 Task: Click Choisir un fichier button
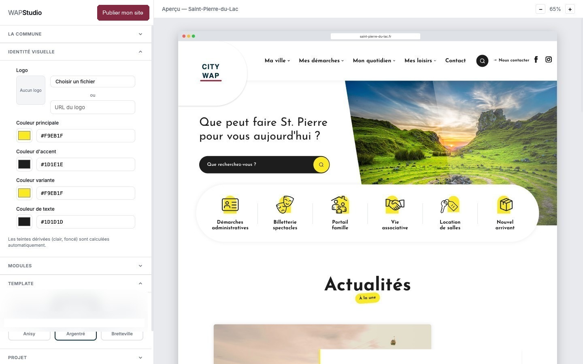point(93,81)
